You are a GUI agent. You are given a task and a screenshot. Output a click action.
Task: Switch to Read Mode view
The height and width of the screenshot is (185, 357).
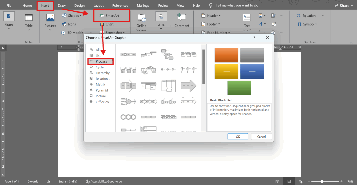click(x=277, y=181)
